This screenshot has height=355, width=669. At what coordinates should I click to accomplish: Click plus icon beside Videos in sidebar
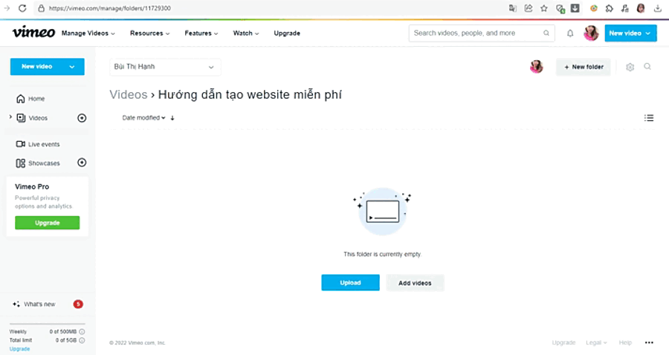coord(82,118)
